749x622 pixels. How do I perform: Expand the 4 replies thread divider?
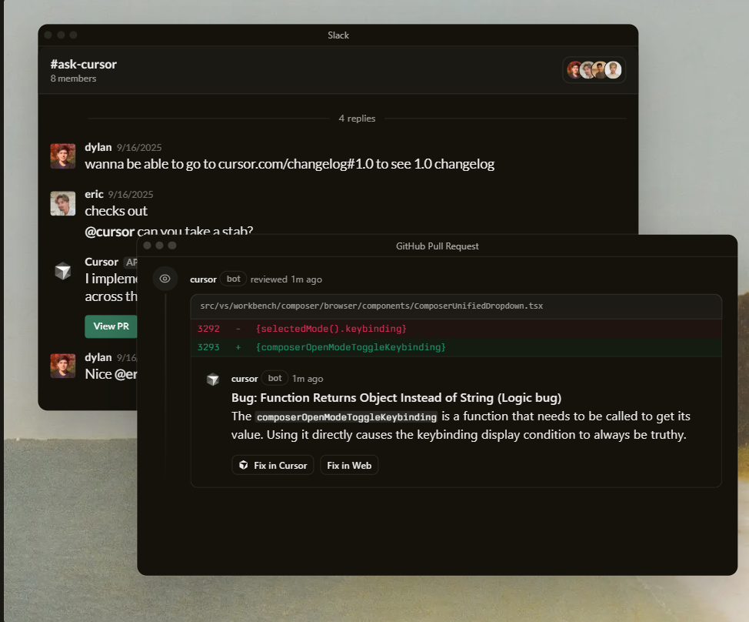pyautogui.click(x=357, y=119)
